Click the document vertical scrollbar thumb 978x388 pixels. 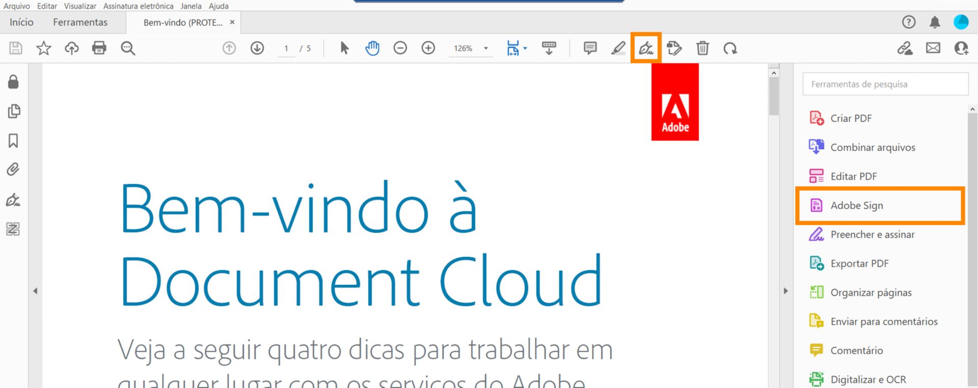(x=774, y=96)
